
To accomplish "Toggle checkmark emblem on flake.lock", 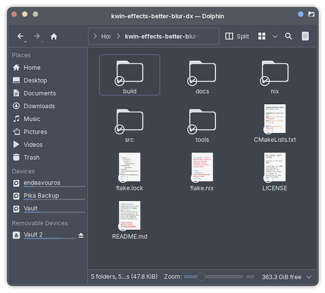I will 123,178.
